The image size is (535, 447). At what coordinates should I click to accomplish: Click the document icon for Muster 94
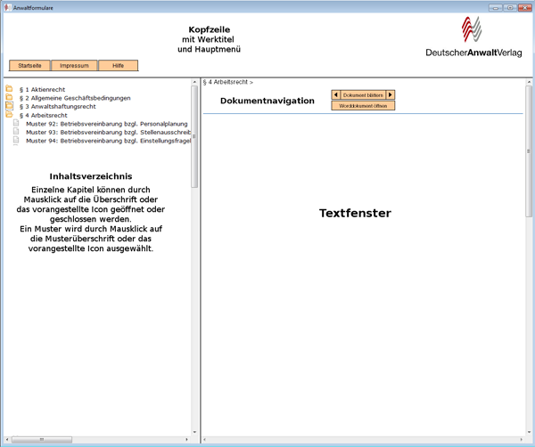[x=16, y=141]
